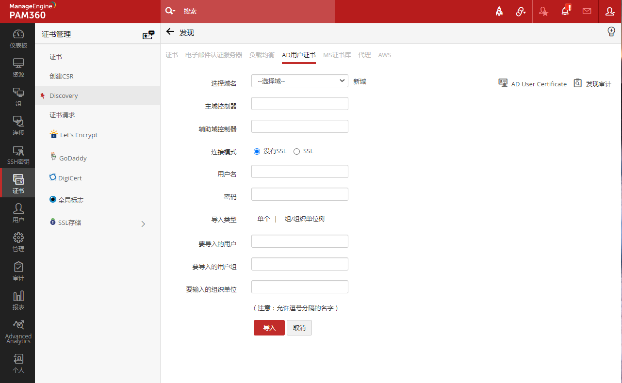The width and height of the screenshot is (622, 383).
Task: Open the 连接 connections section
Action: 18,126
